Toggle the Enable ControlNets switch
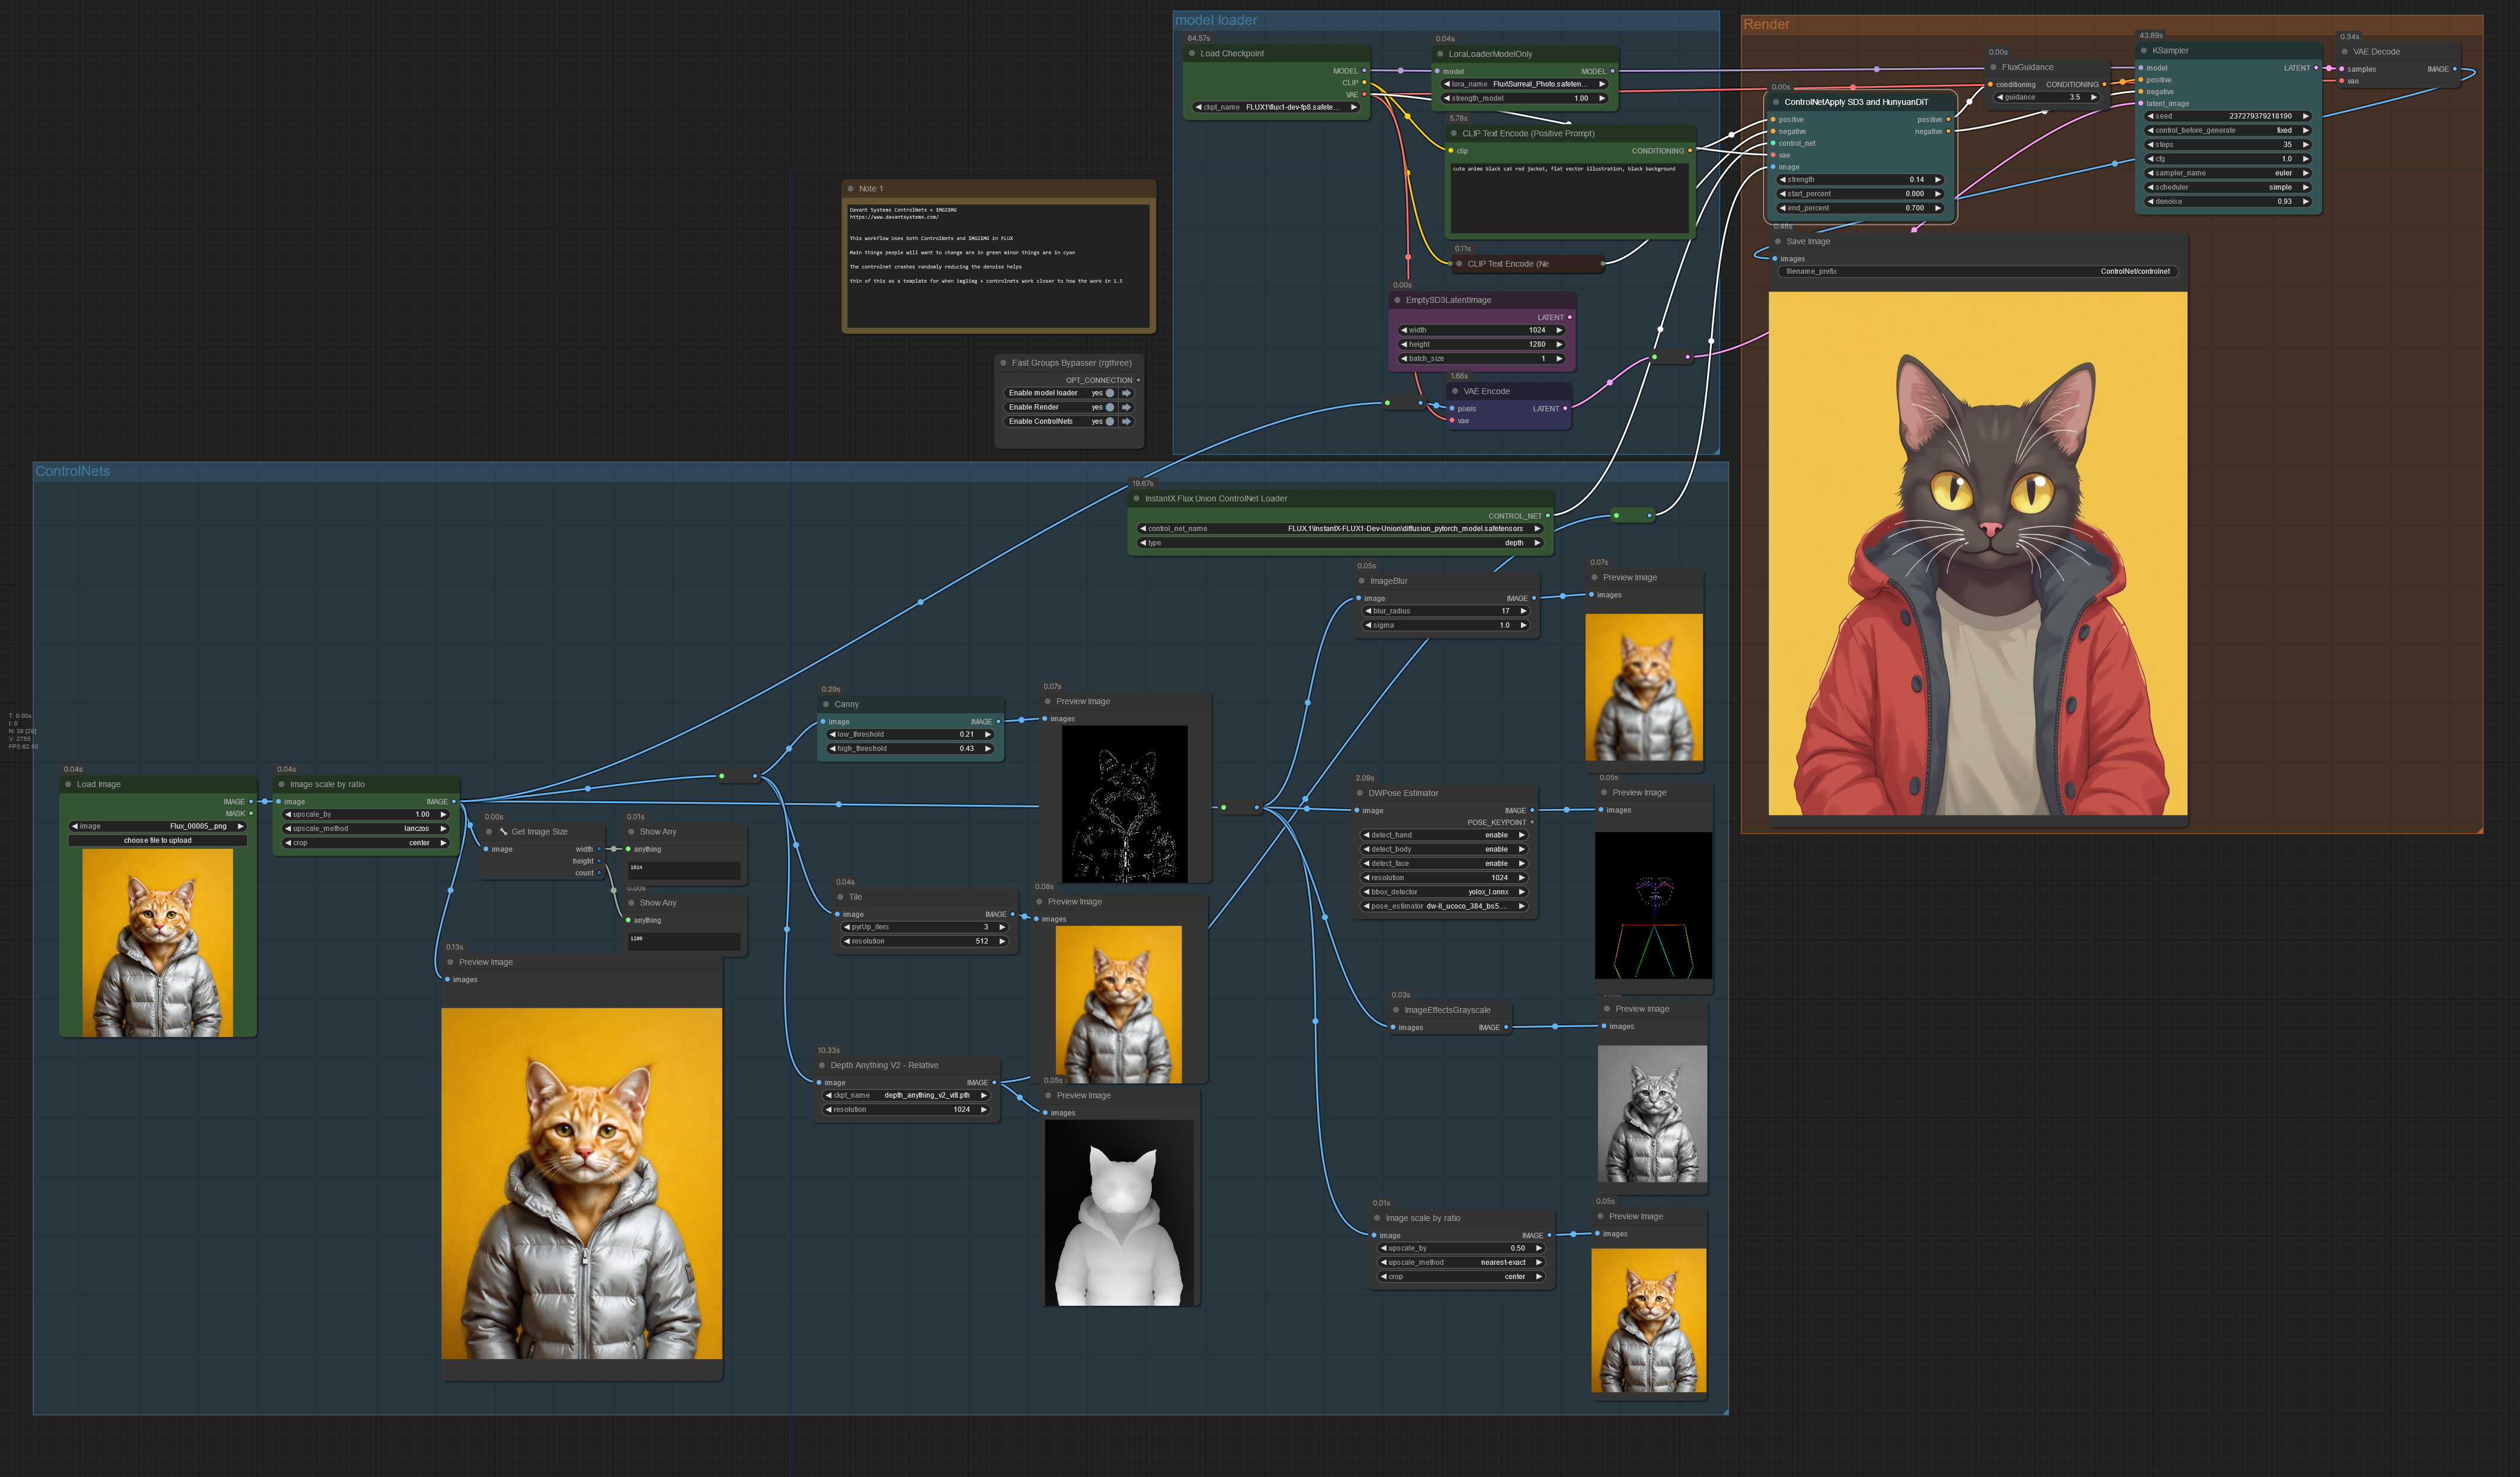 1109,421
